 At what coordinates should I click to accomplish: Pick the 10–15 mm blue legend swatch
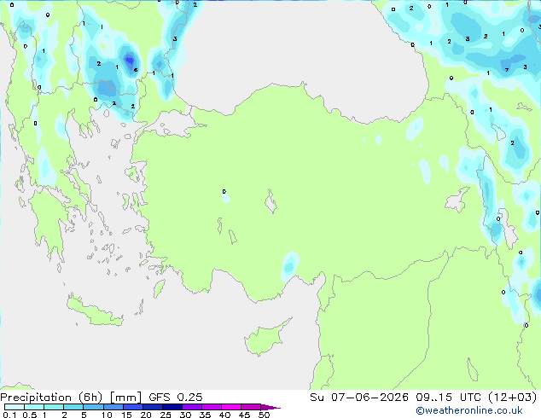113,407
